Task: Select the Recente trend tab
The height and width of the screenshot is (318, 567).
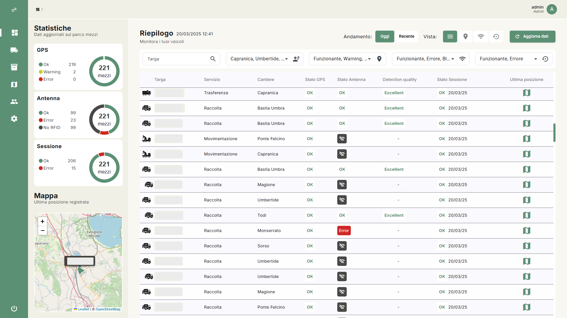Action: (x=406, y=37)
